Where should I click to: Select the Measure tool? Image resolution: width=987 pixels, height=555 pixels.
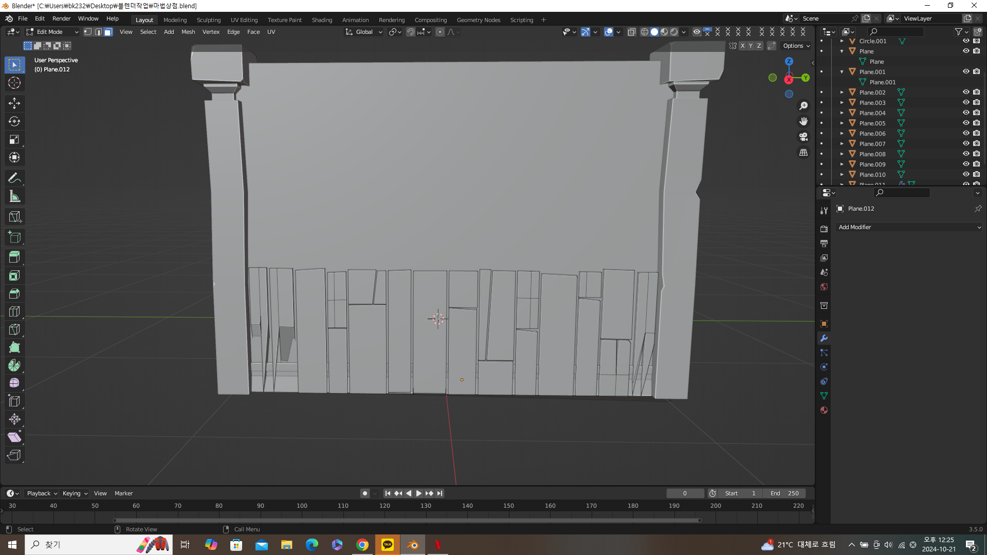tap(14, 196)
